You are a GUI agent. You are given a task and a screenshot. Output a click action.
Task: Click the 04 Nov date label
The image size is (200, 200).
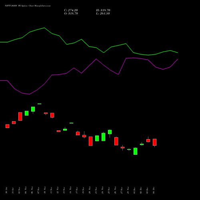click(x=26, y=190)
